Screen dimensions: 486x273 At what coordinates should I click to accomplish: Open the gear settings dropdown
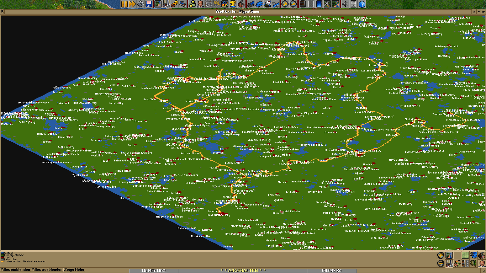click(141, 4)
